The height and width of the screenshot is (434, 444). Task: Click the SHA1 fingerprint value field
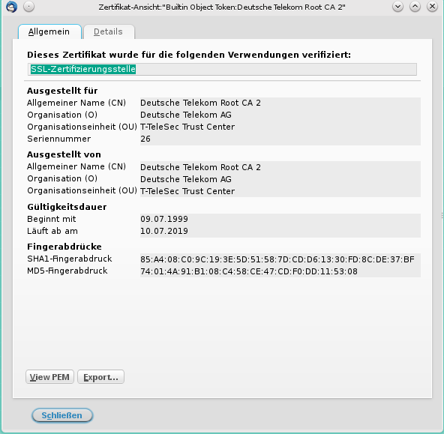280,259
